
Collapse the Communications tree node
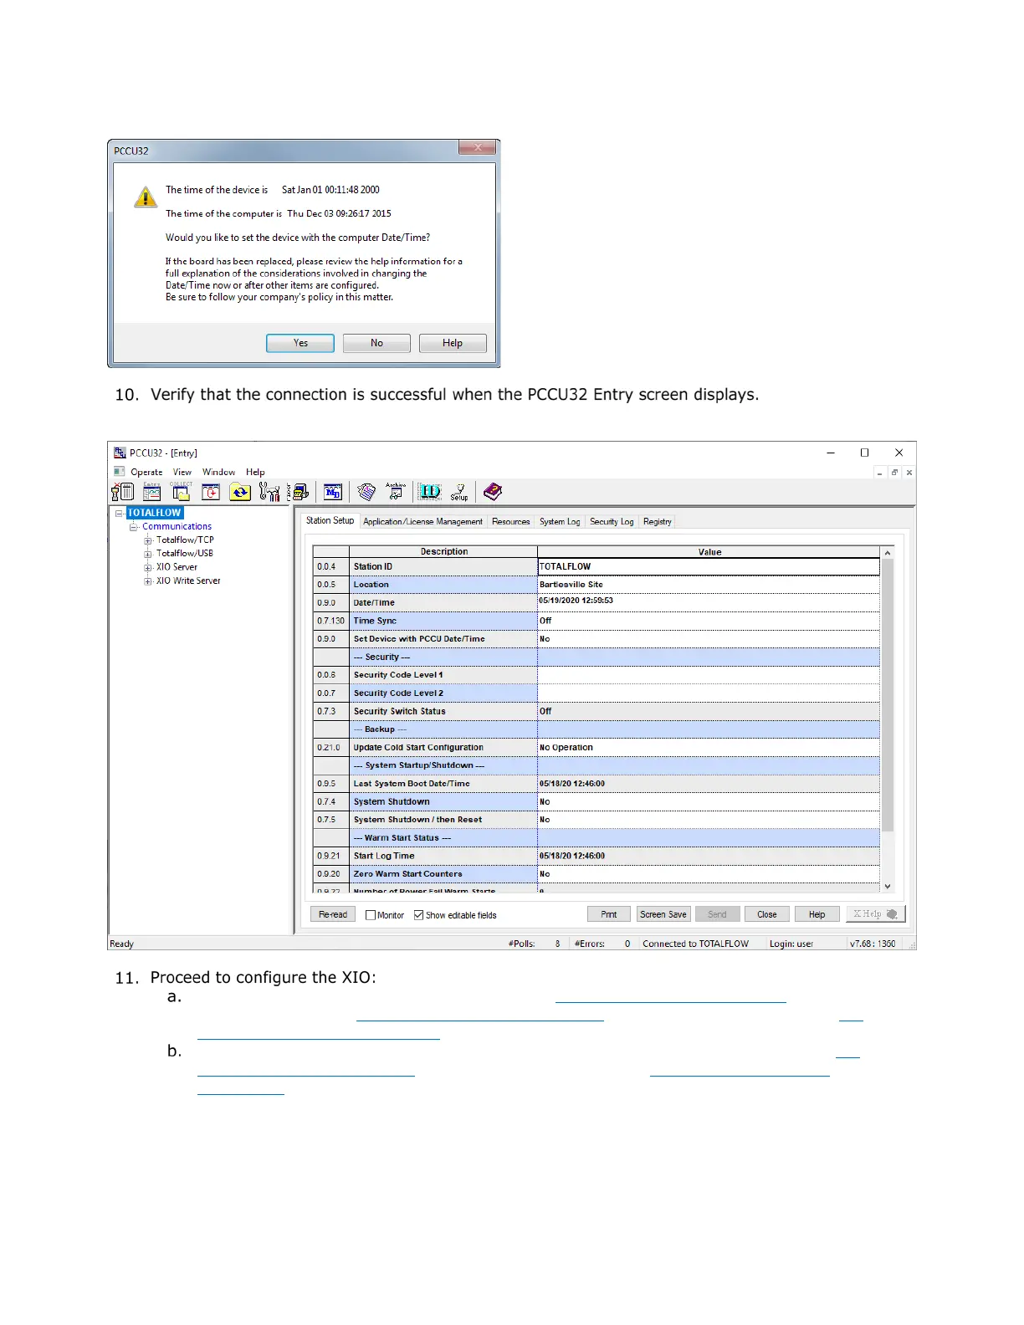click(133, 527)
